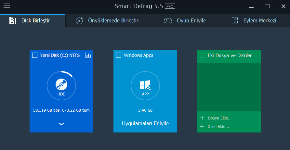Open the disk C: bar chart report icon
This screenshot has height=150, width=290.
88,55
